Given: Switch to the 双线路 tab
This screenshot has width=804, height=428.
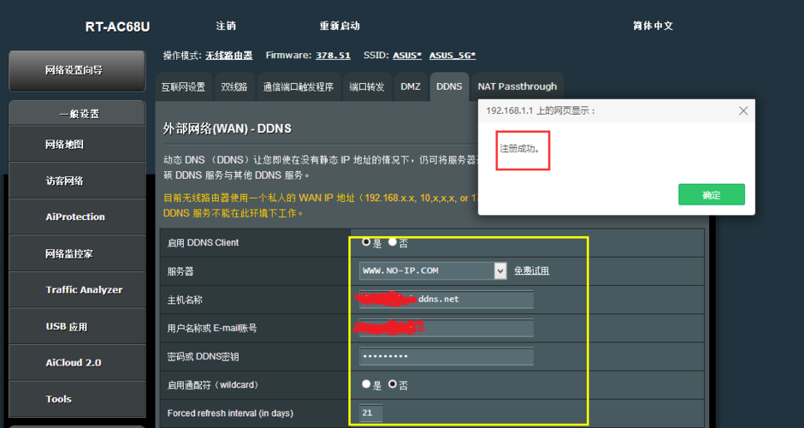Looking at the screenshot, I should [234, 86].
